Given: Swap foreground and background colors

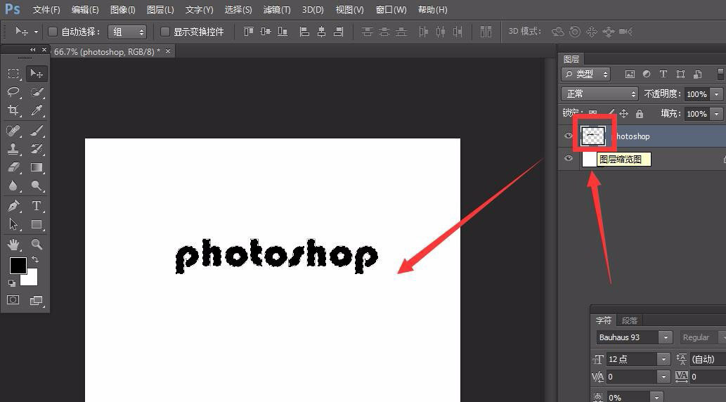Looking at the screenshot, I should tap(35, 260).
